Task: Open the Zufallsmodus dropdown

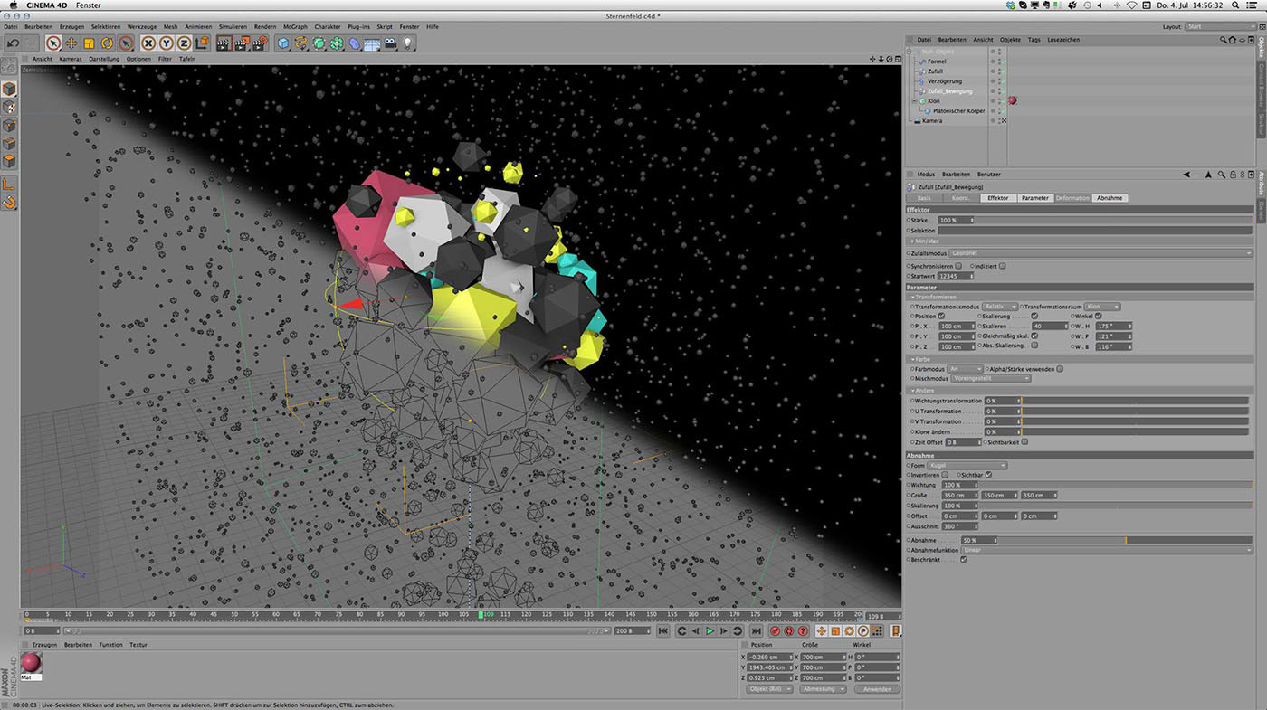Action: pos(1100,253)
